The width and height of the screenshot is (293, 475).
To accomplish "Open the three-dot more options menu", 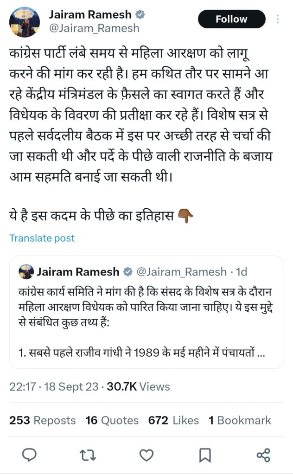I will click(x=278, y=19).
